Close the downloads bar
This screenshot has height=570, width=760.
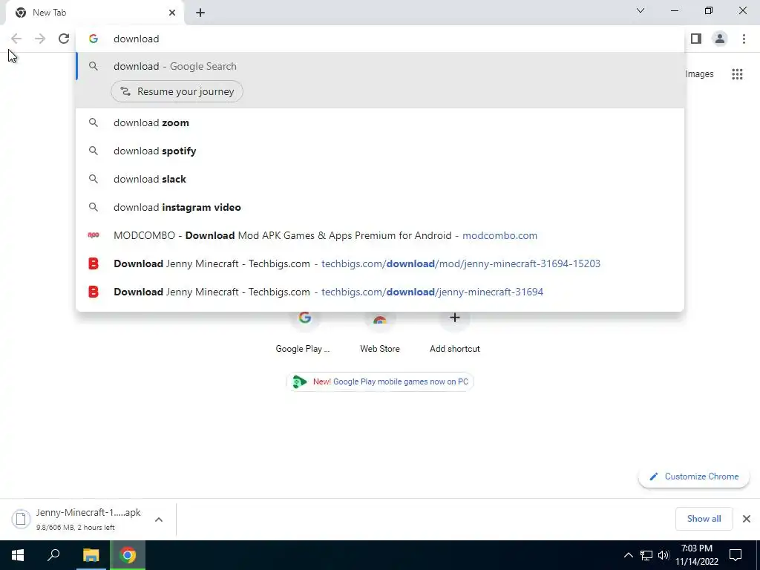point(747,519)
